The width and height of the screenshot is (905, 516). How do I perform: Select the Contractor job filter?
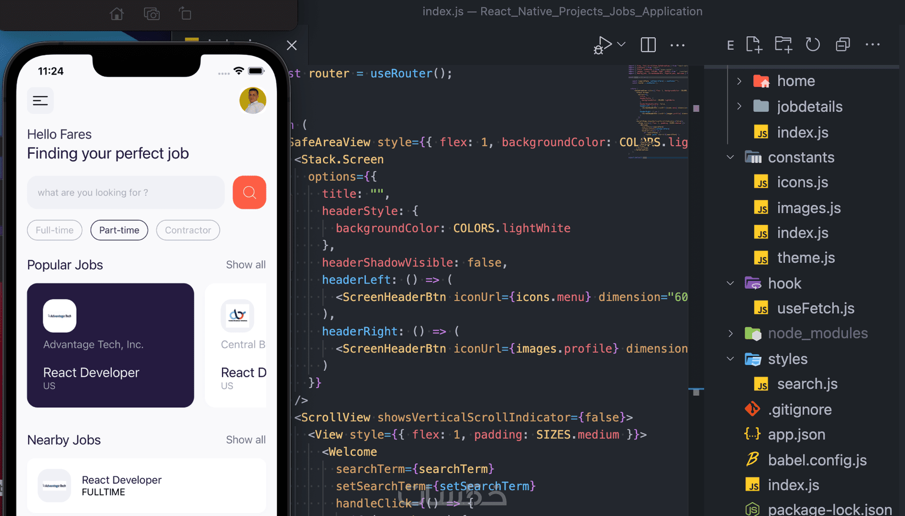[188, 230]
